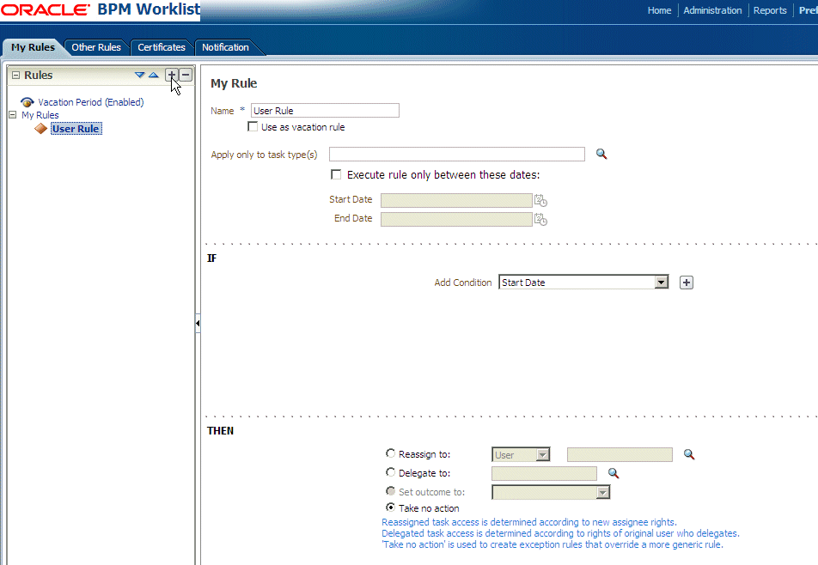Click the THEN section label
The image size is (818, 565).
pyautogui.click(x=220, y=430)
